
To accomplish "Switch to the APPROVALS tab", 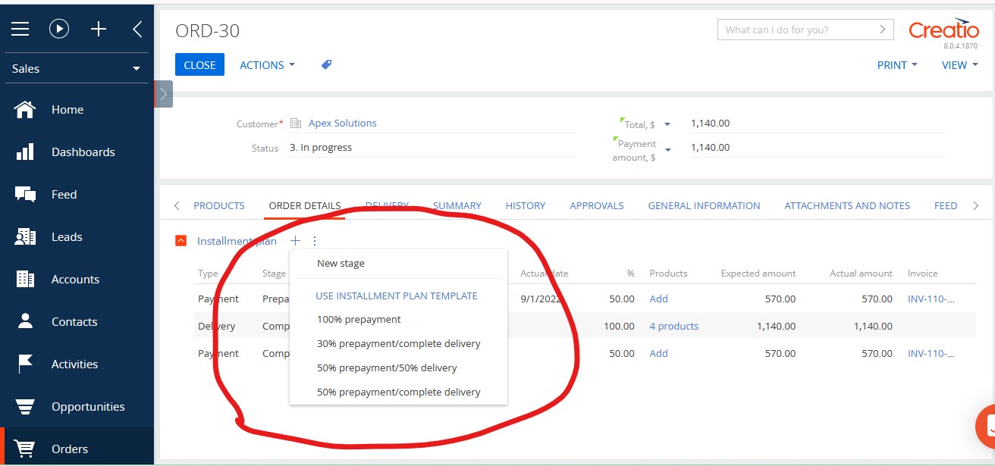I will point(597,205).
